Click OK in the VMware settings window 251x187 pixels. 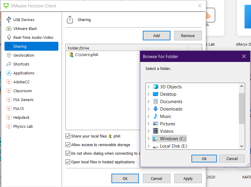click(125, 178)
